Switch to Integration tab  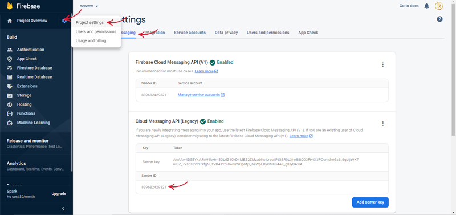click(154, 33)
